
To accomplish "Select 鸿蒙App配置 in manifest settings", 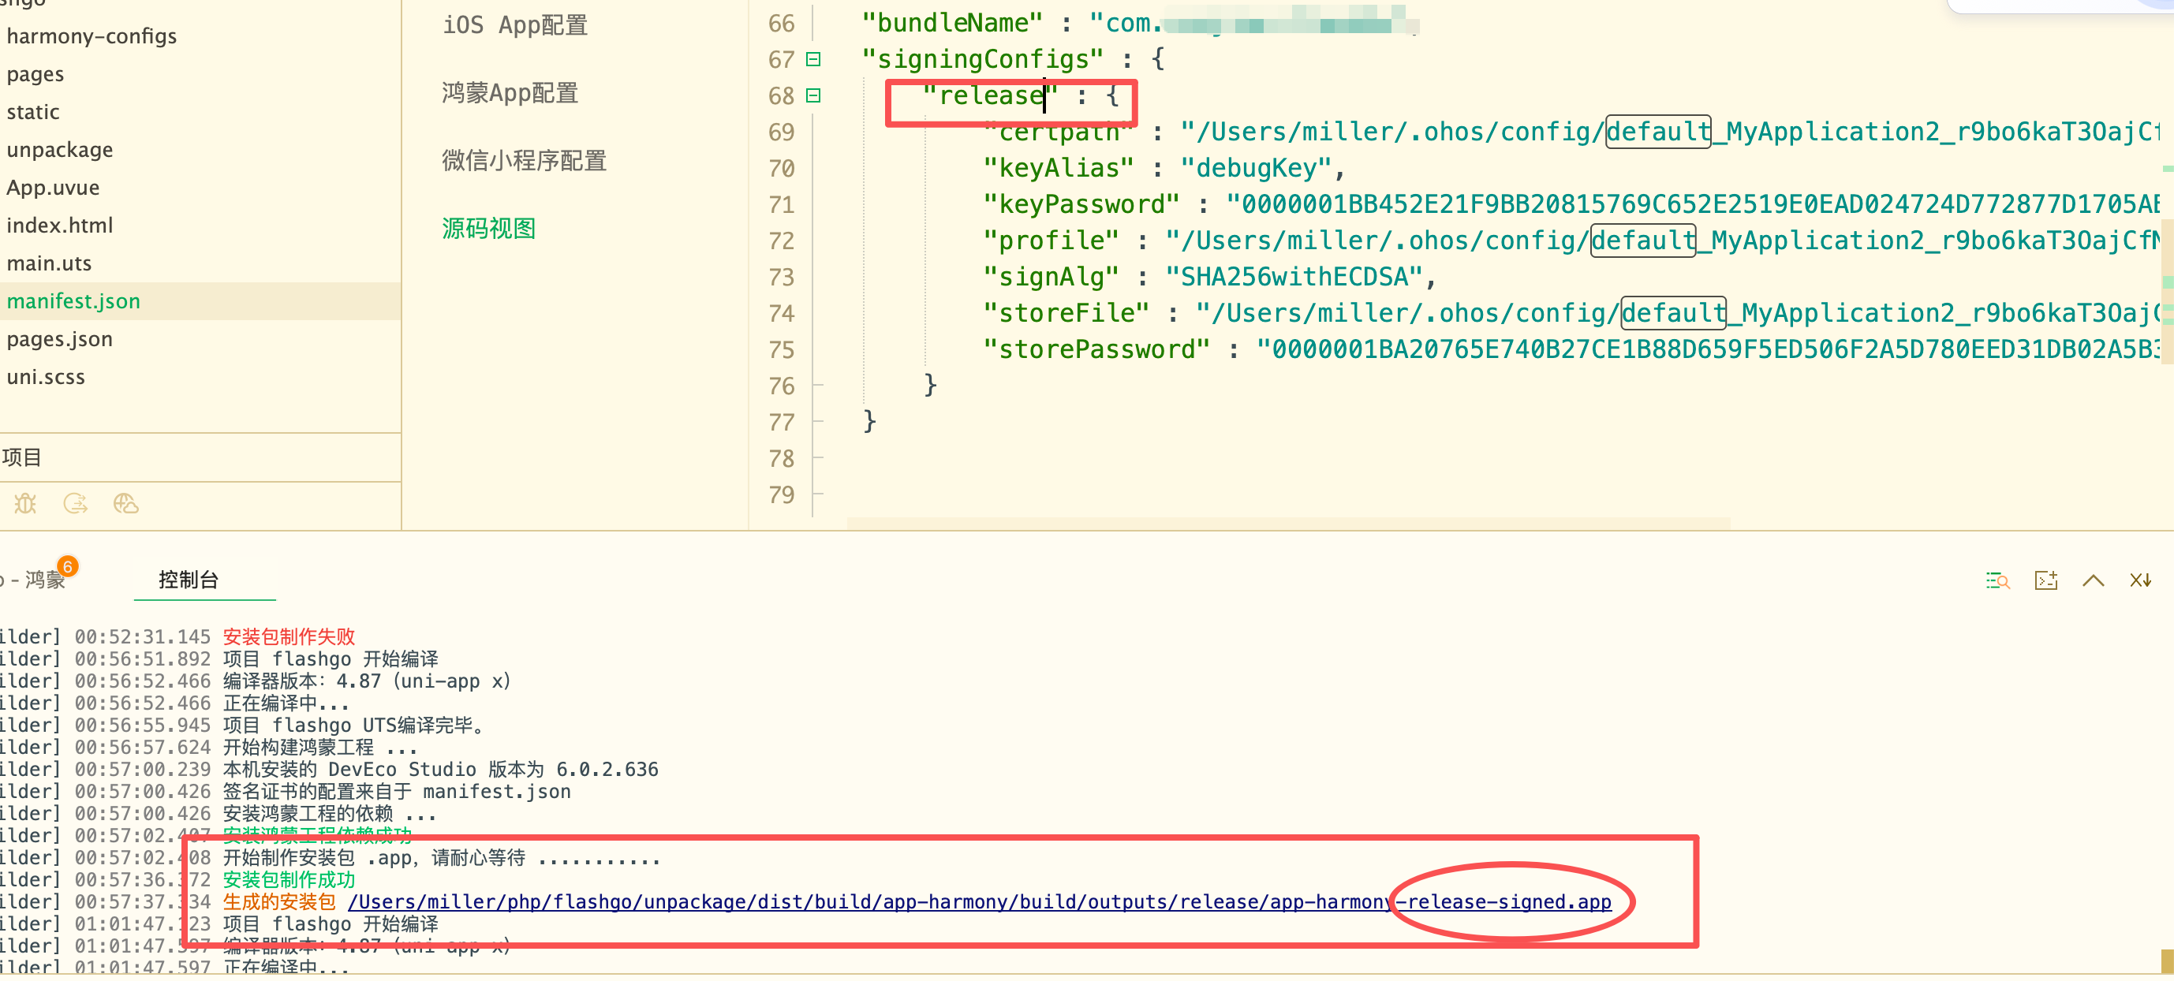I will pos(510,93).
